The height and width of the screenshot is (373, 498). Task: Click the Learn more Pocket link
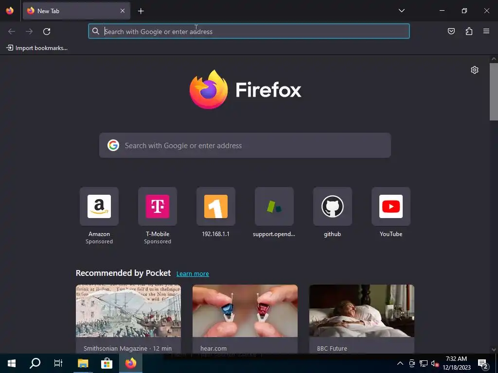193,273
